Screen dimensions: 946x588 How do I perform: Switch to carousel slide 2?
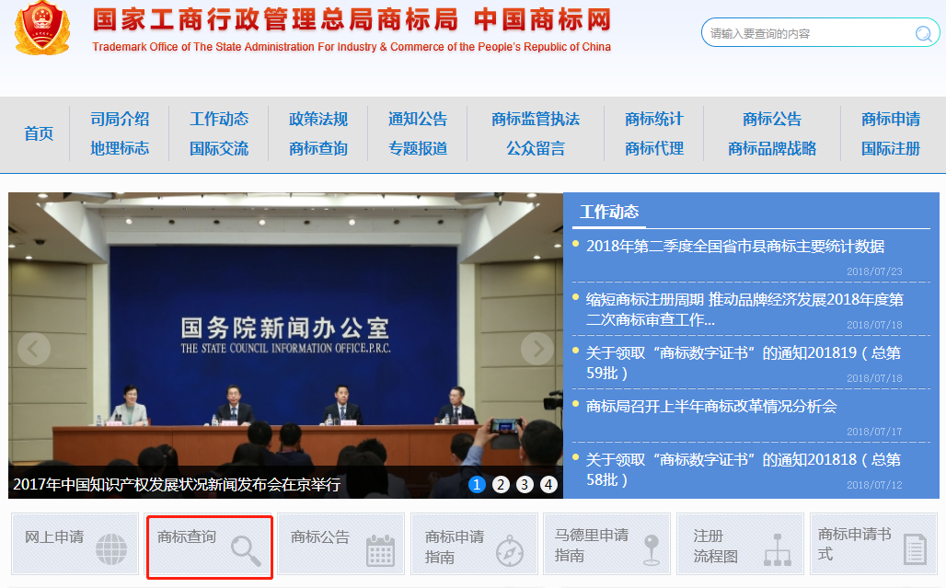pyautogui.click(x=501, y=484)
